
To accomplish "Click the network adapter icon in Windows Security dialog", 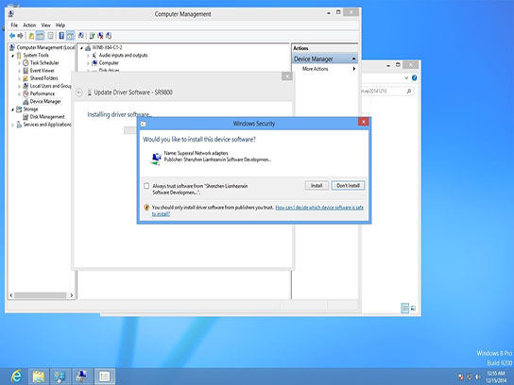I will click(x=156, y=159).
